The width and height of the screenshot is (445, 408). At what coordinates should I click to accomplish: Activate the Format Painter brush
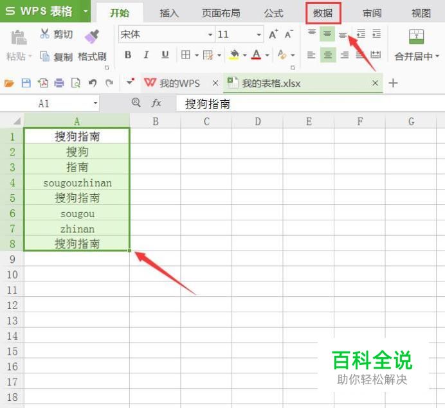point(92,36)
